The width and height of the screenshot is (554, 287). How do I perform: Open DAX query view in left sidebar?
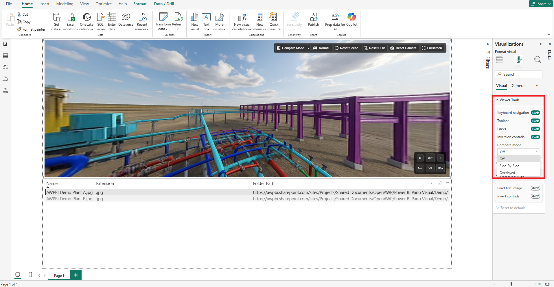[x=5, y=79]
